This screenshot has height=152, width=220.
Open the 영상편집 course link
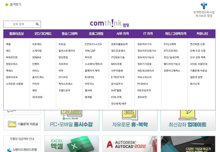[63, 57]
